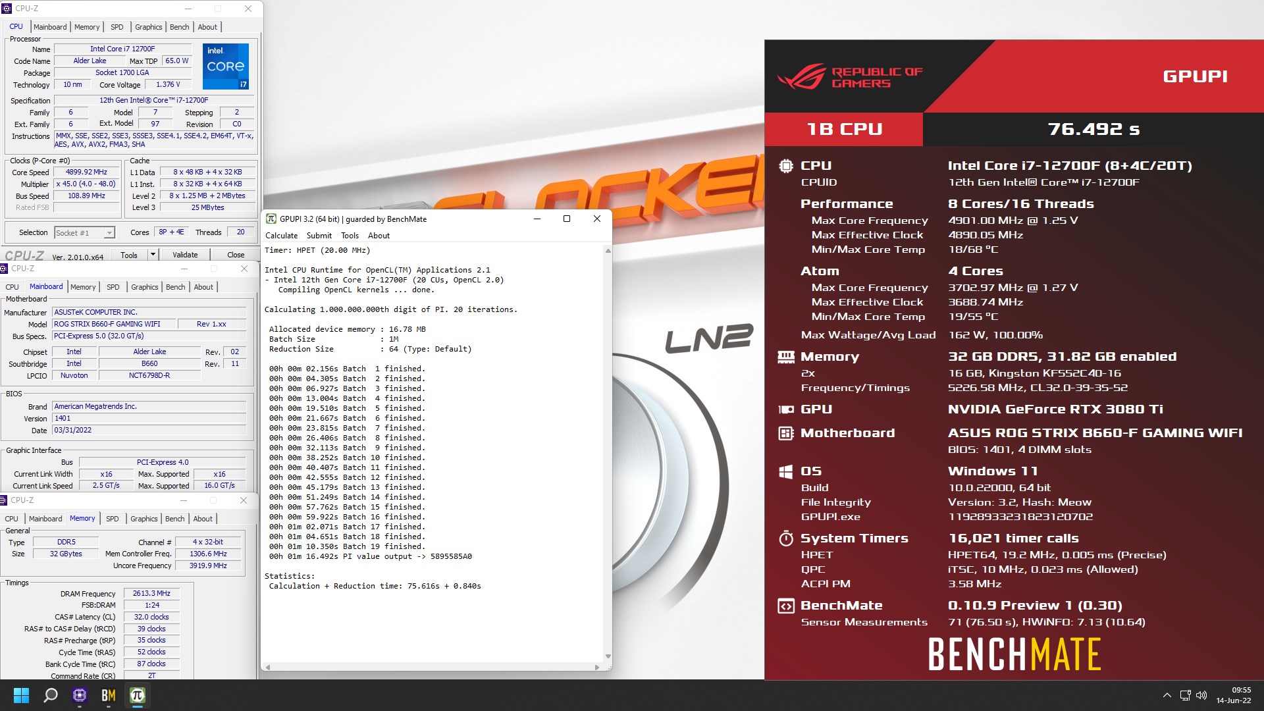Click the Threads 20 value in CPU-Z
This screenshot has width=1264, height=711.
point(240,232)
